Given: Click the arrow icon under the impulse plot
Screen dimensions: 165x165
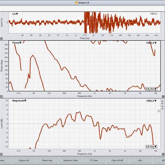Looking at the screenshot, I should pyautogui.click(x=1, y=39).
